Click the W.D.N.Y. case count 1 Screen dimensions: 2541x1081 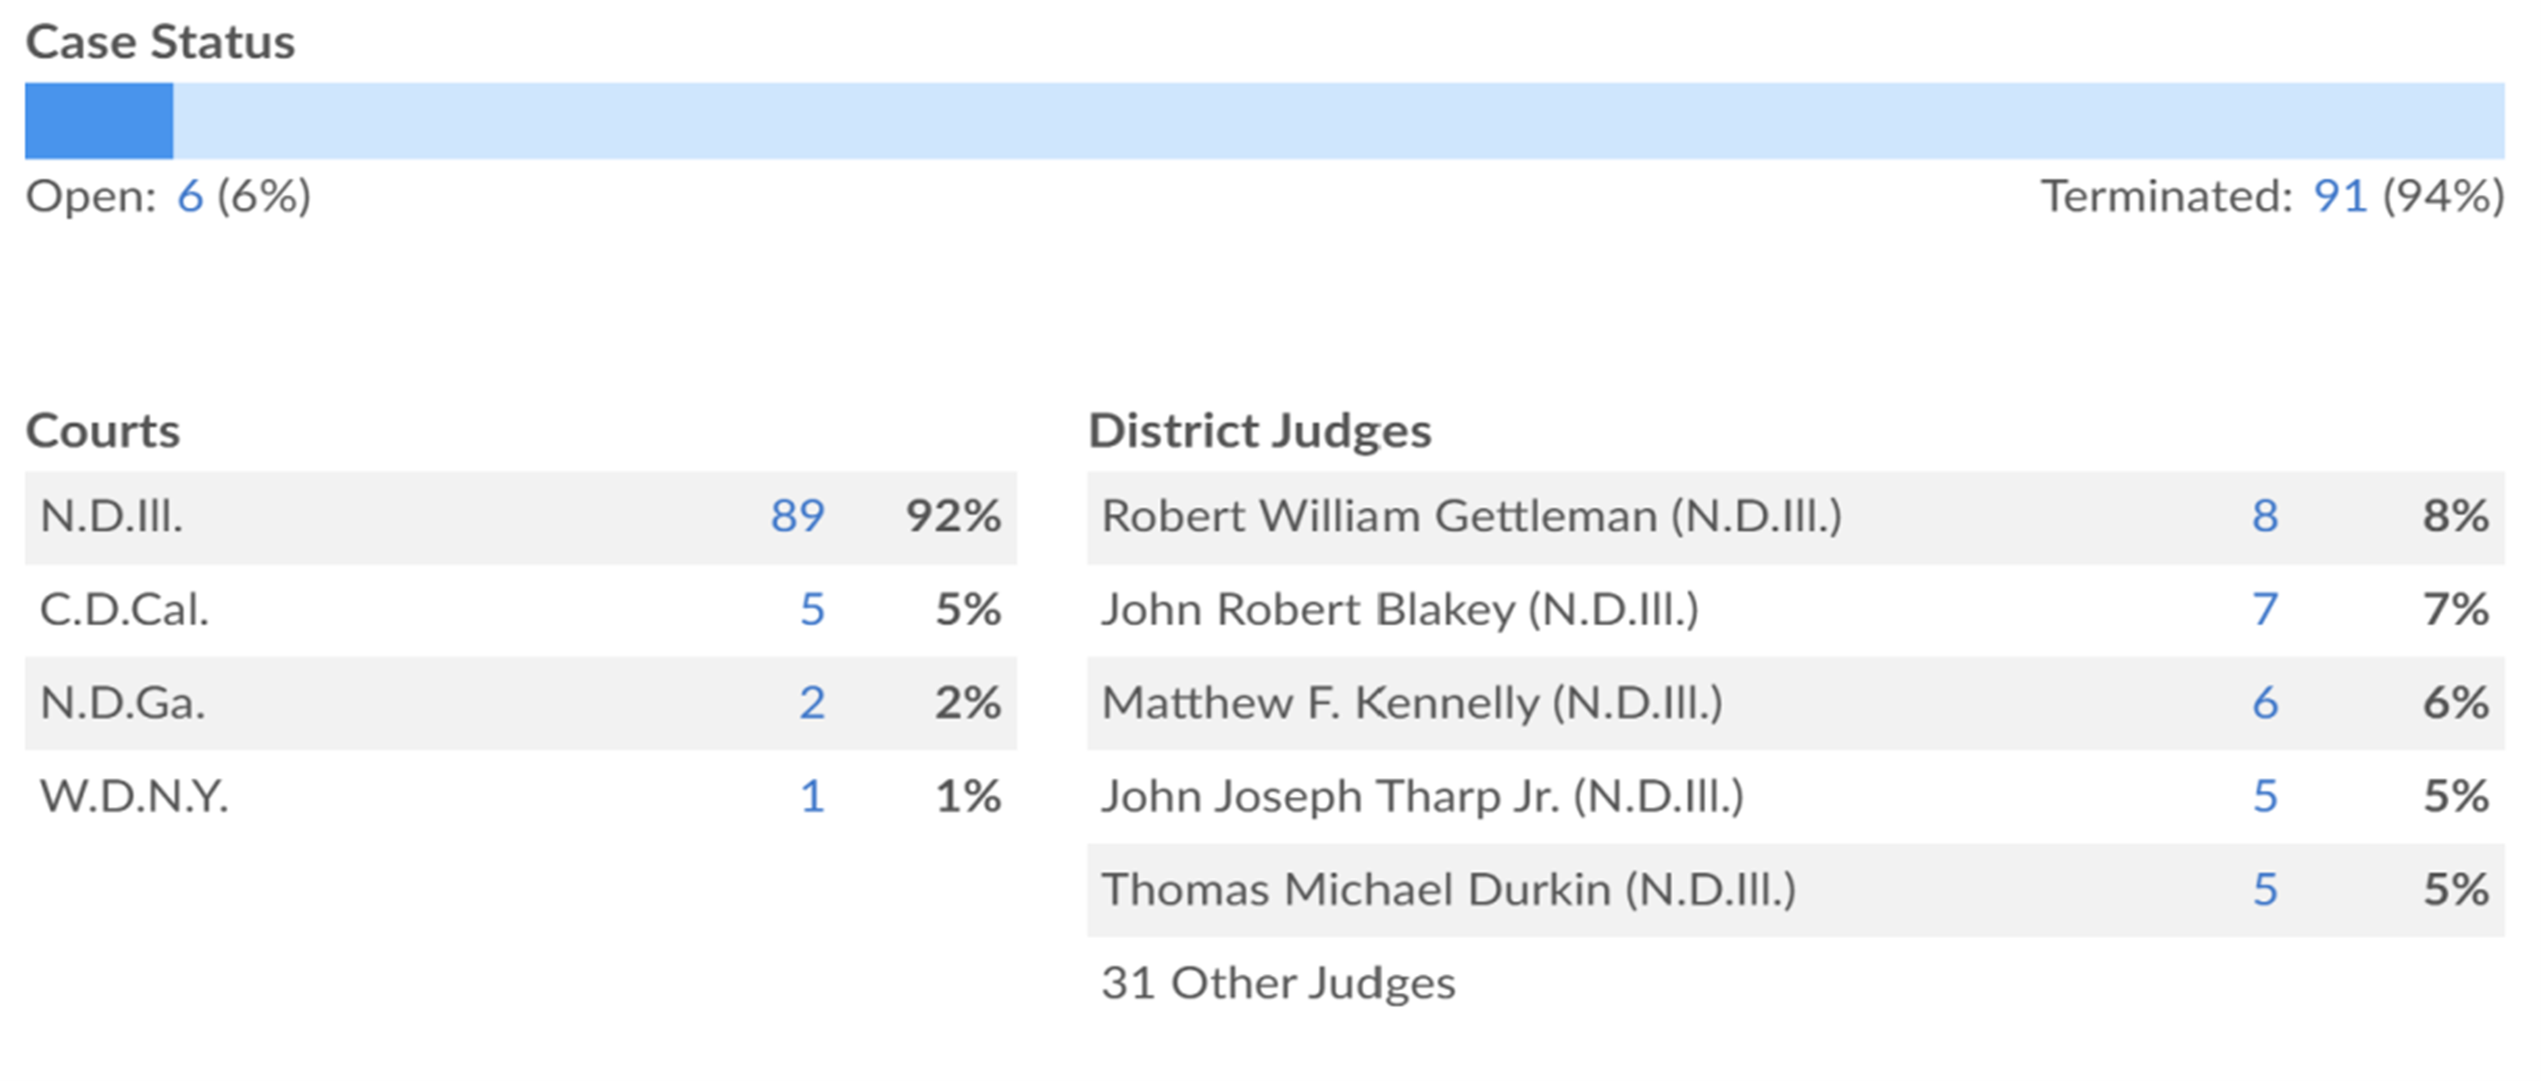tap(811, 796)
